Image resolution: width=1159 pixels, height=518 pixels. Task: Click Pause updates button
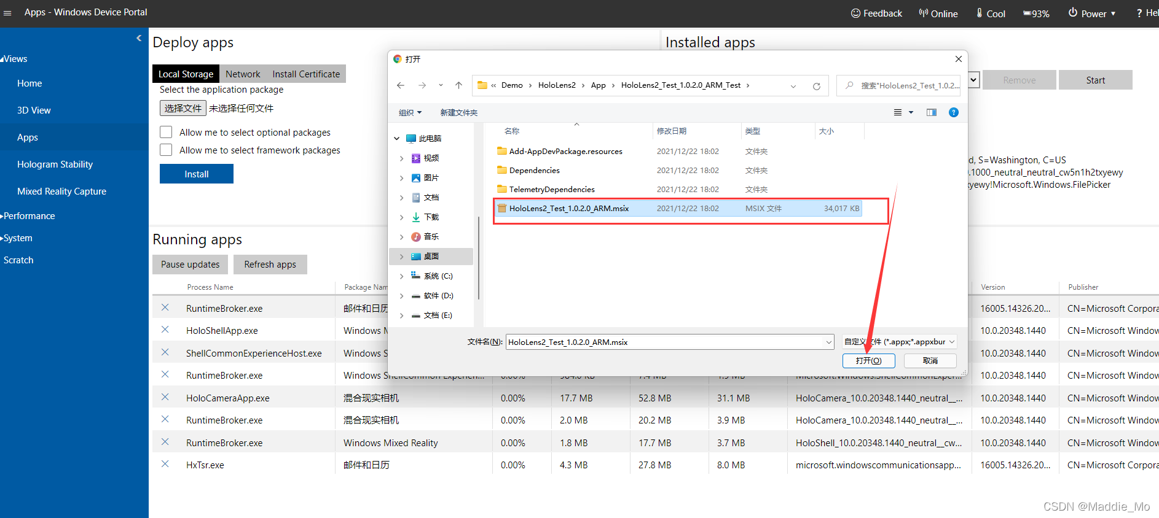point(191,264)
